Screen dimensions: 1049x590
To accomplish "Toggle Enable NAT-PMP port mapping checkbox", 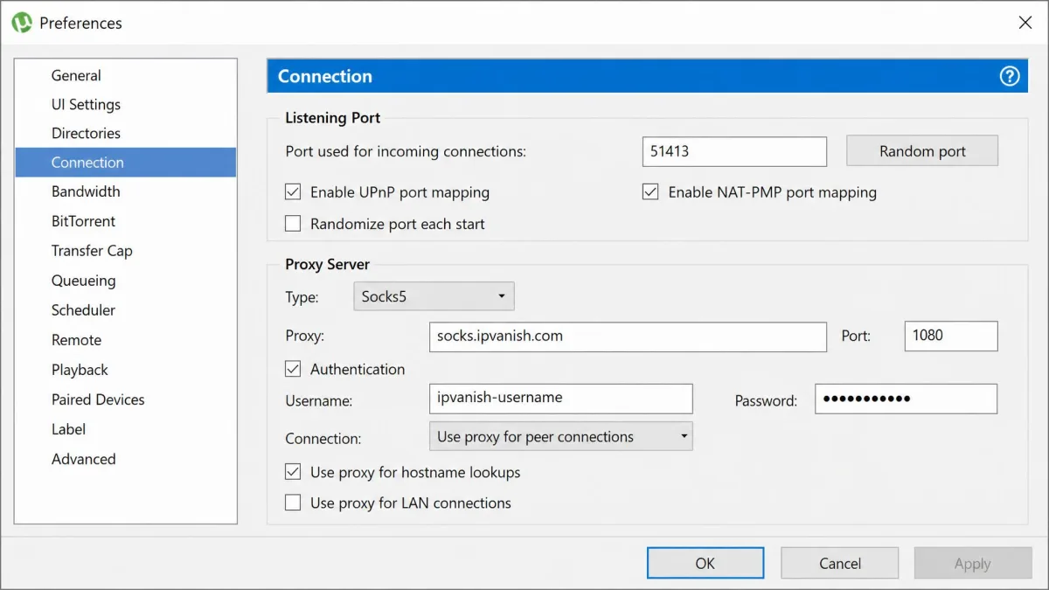I will [x=650, y=191].
